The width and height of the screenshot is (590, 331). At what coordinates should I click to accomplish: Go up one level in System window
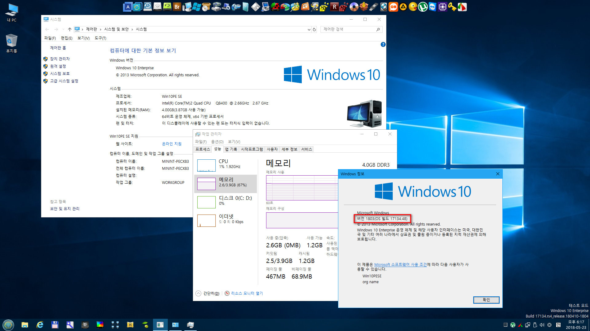click(x=70, y=29)
